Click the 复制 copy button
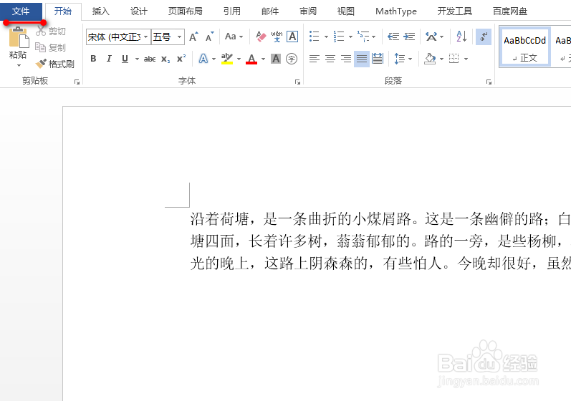 [51, 47]
